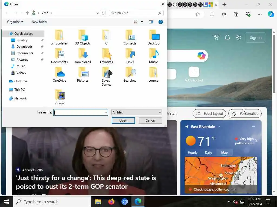
Task: Open new tab page settings gear
Action: [x=238, y=37]
